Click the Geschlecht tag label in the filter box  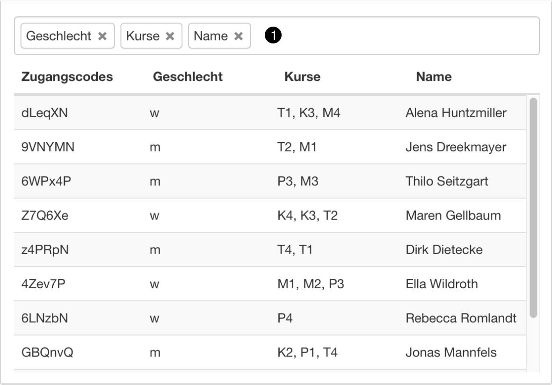pos(59,36)
